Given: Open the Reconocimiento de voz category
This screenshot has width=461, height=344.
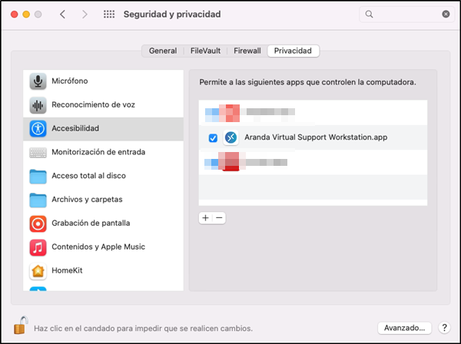Looking at the screenshot, I should [x=103, y=105].
